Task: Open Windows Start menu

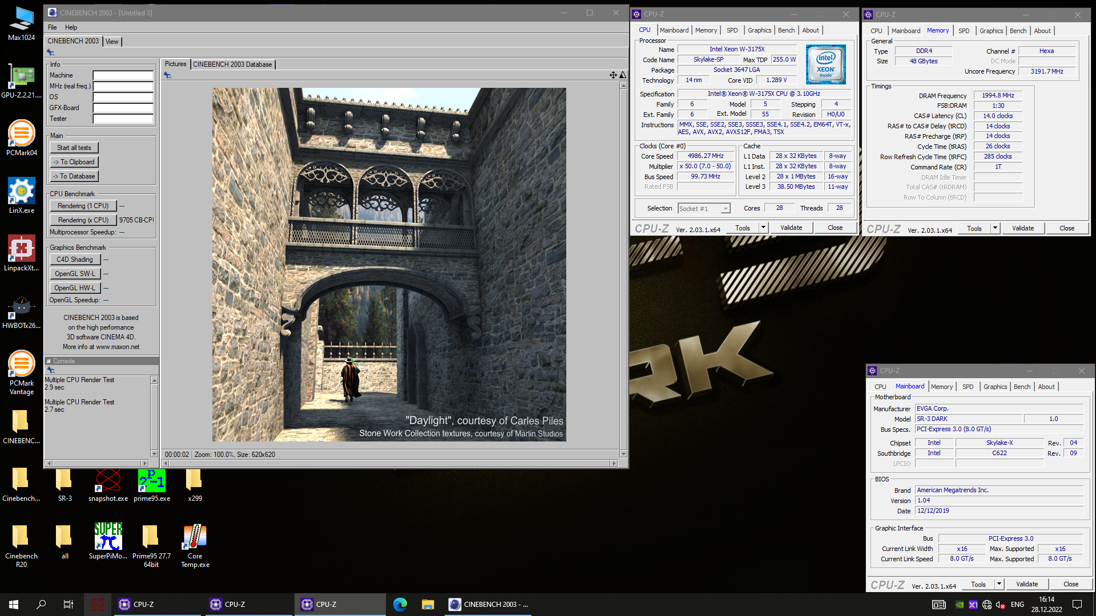Action: tap(14, 604)
